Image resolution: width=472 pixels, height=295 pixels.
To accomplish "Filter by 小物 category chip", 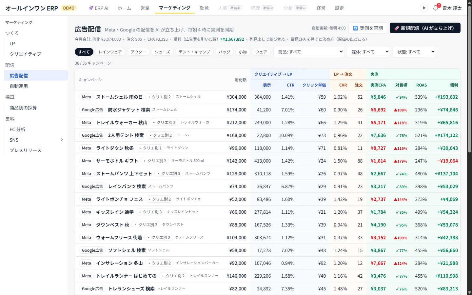I will (x=243, y=52).
